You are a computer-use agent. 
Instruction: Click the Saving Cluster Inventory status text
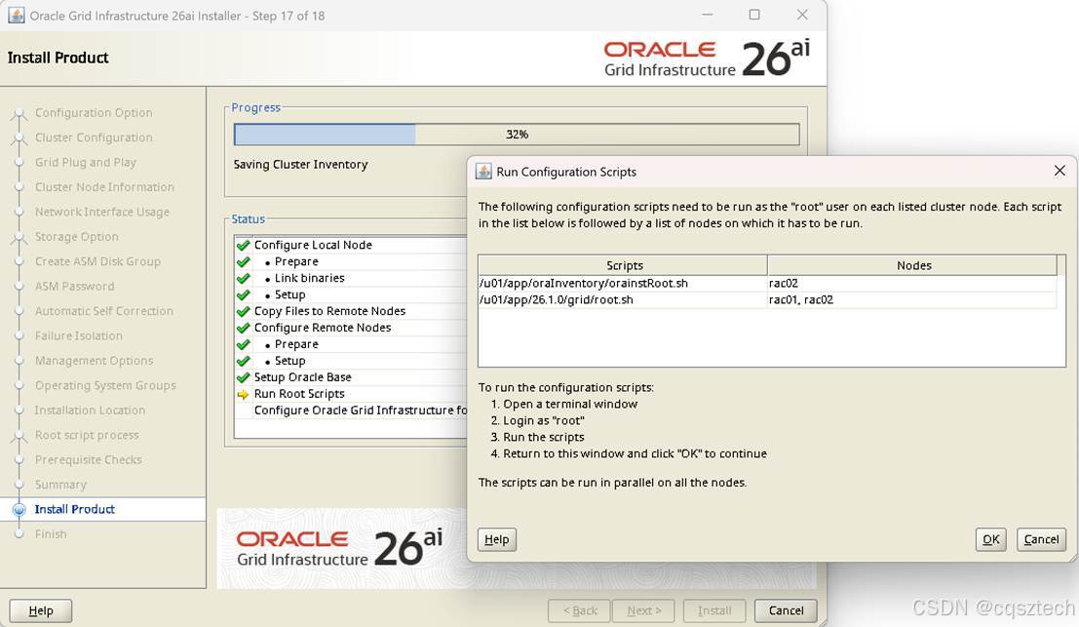coord(300,165)
